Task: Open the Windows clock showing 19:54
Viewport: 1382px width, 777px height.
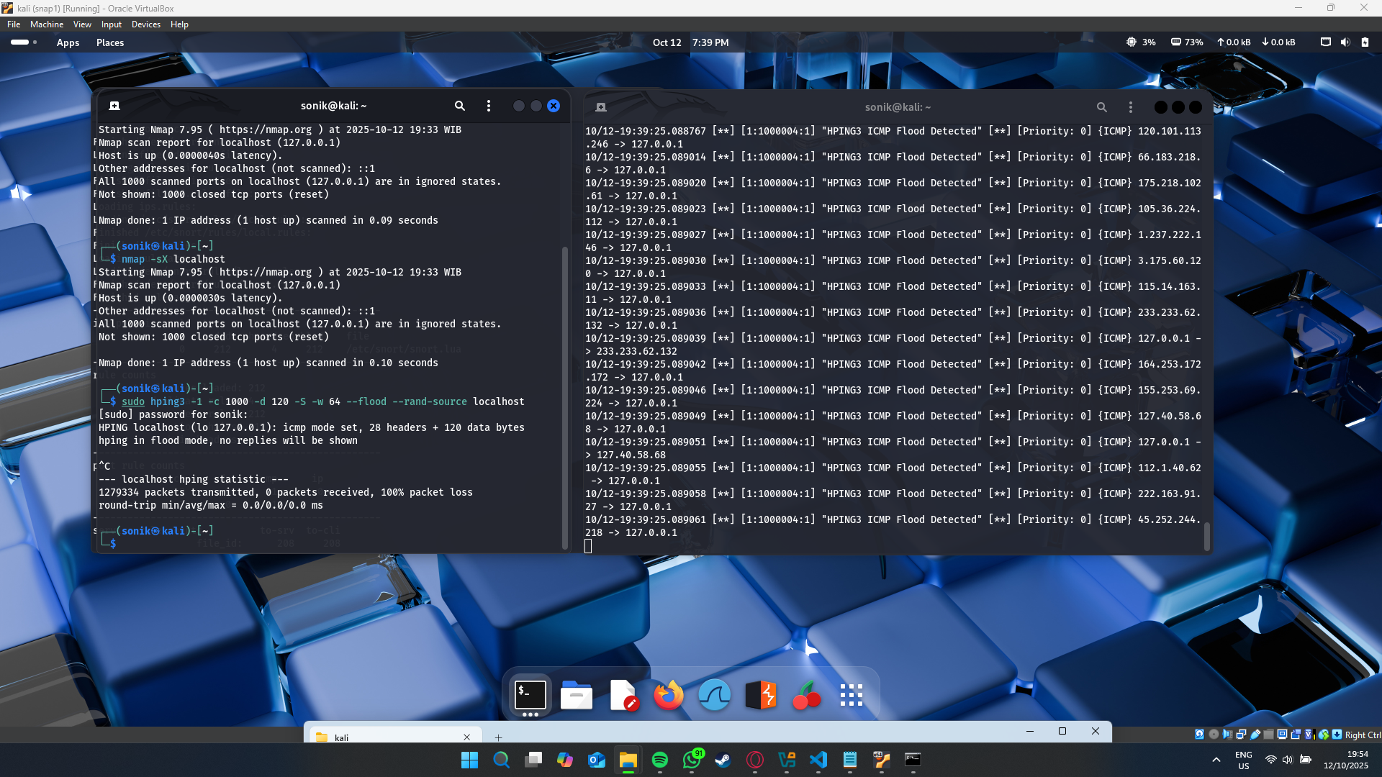Action: pos(1346,760)
